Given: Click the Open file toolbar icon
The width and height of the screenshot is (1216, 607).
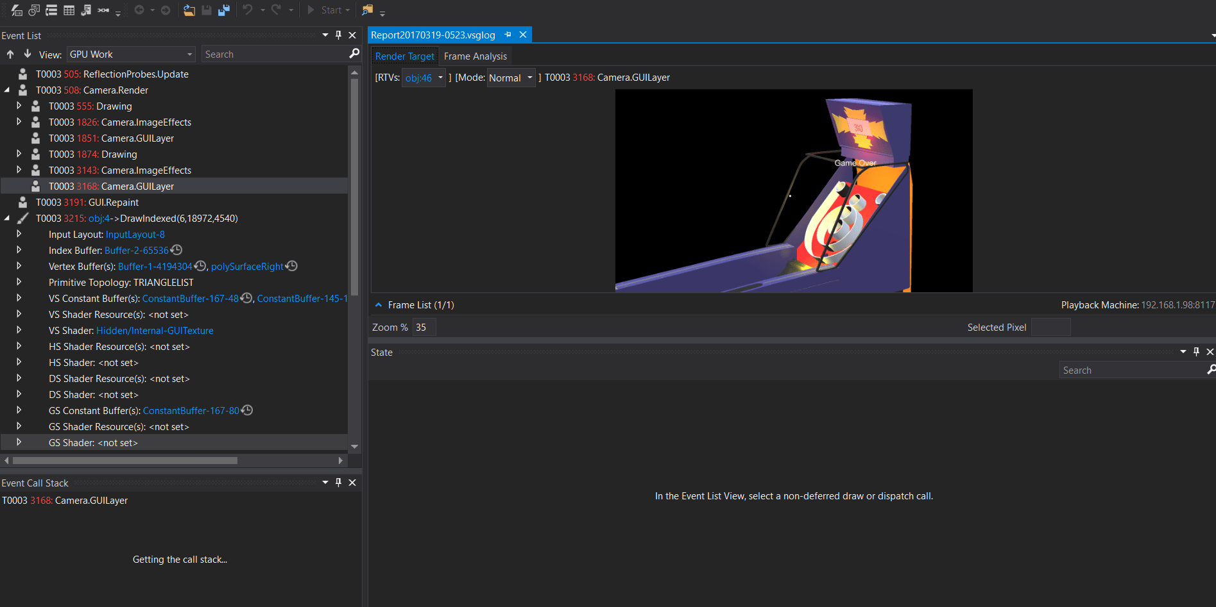Looking at the screenshot, I should point(189,10).
